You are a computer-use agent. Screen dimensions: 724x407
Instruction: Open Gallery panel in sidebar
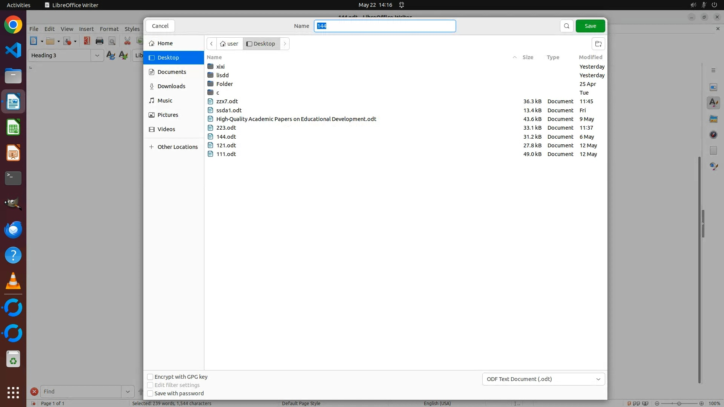point(713,119)
